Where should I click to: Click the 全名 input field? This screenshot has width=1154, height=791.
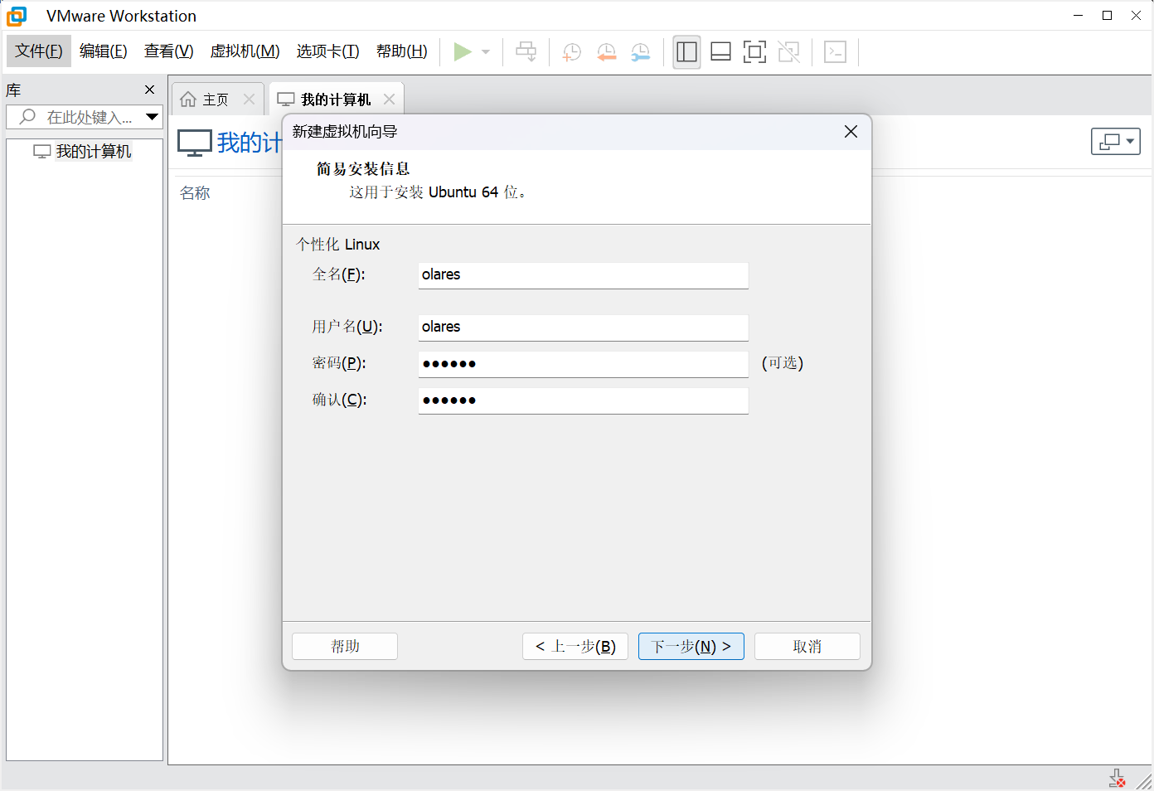584,275
